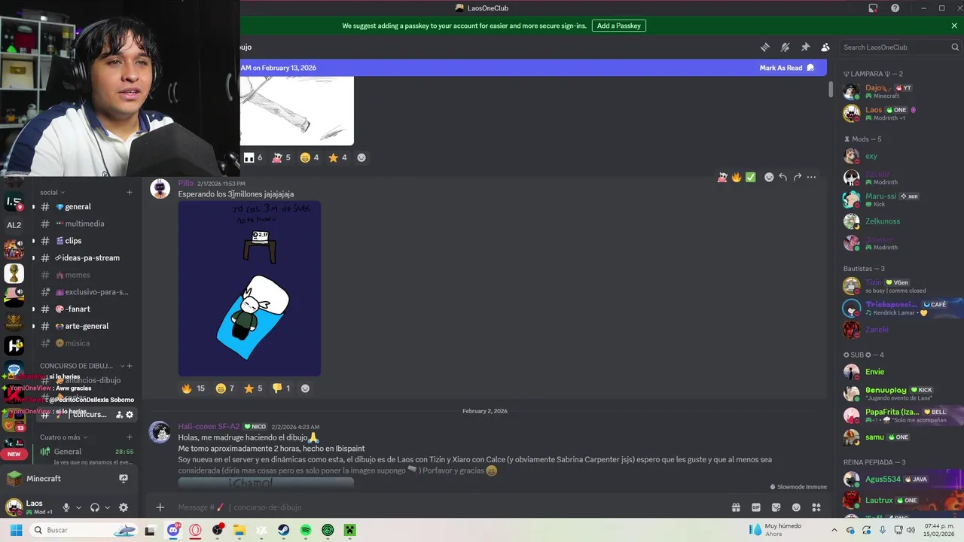964x542 pixels.
Task: Open microphone input options dropdown
Action: tap(78, 507)
